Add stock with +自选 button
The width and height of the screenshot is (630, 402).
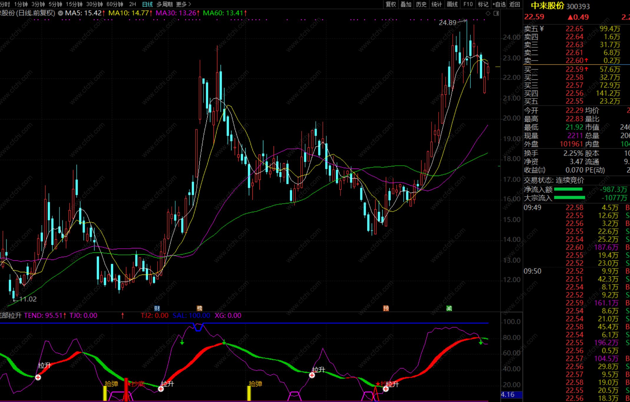pos(499,4)
